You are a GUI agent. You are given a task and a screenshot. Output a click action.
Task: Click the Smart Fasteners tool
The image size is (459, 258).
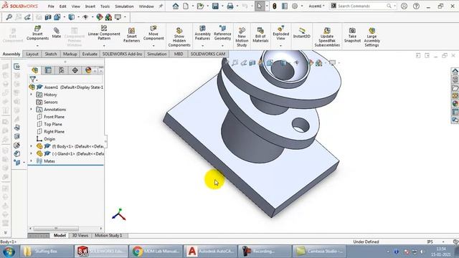point(131,35)
